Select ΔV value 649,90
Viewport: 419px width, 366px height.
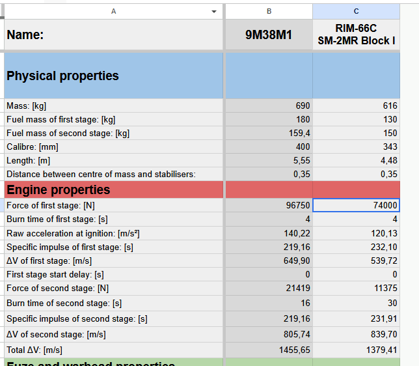269,260
